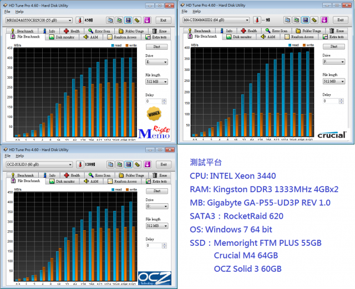Click Start button in OCZ-SOLID3 window
This screenshot has height=289, width=355.
[157, 191]
